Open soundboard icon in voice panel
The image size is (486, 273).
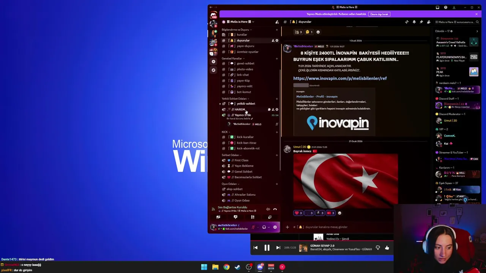tap(270, 217)
